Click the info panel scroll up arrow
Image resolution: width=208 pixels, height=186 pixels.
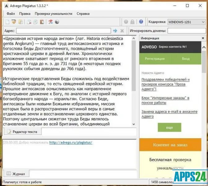tap(204, 47)
